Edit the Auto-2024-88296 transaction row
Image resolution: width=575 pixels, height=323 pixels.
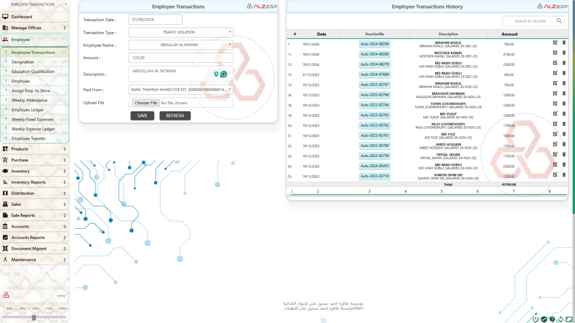(555, 43)
